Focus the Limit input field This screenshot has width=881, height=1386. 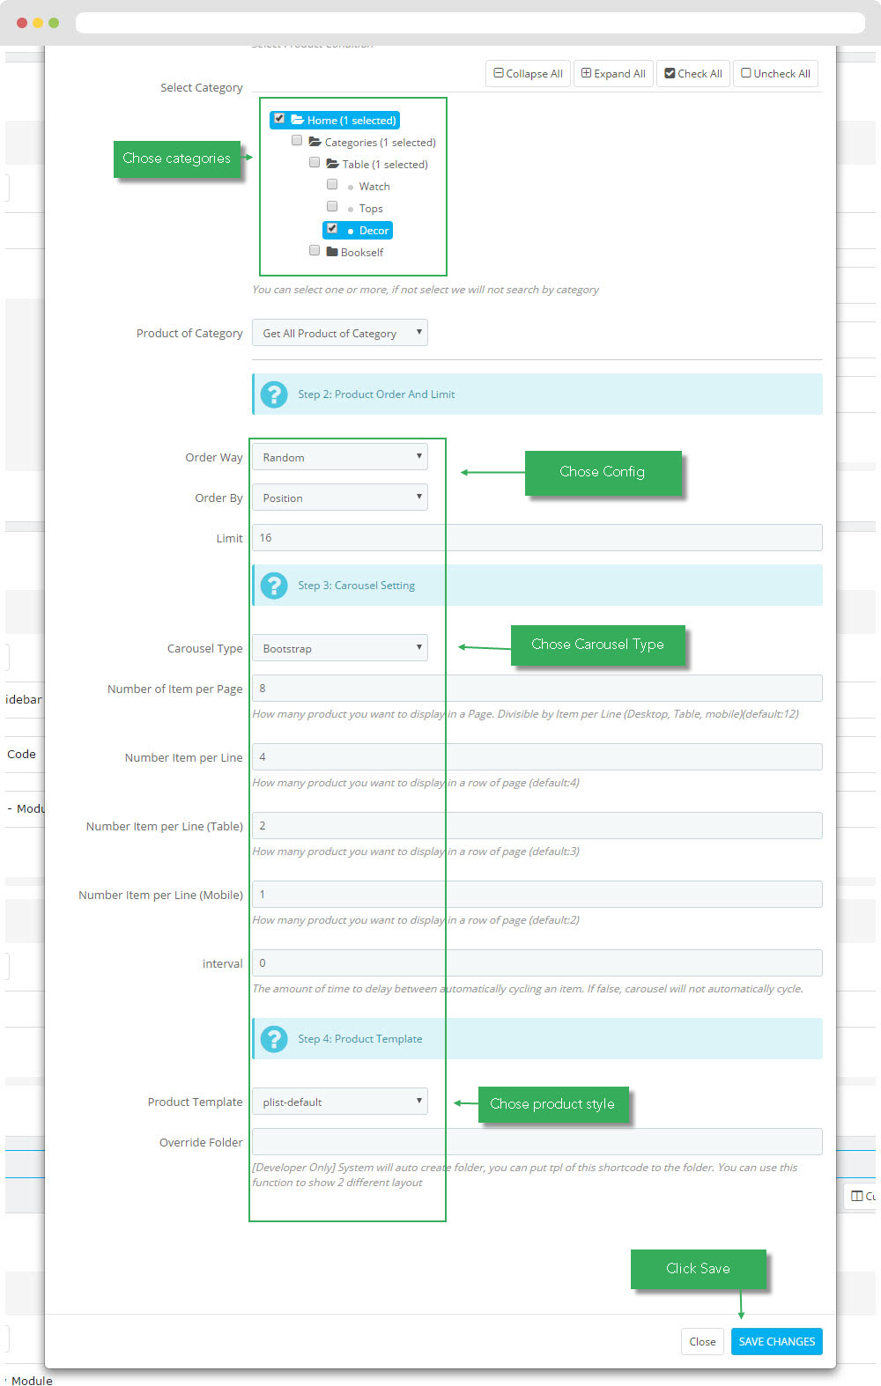(x=537, y=538)
